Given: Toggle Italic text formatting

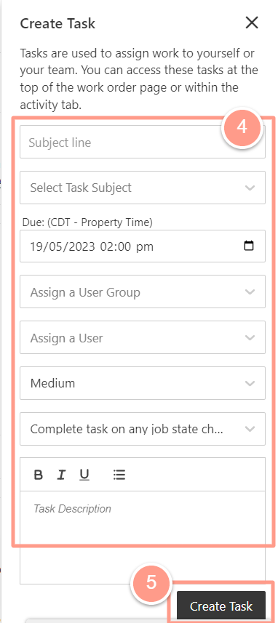Looking at the screenshot, I should tap(61, 475).
